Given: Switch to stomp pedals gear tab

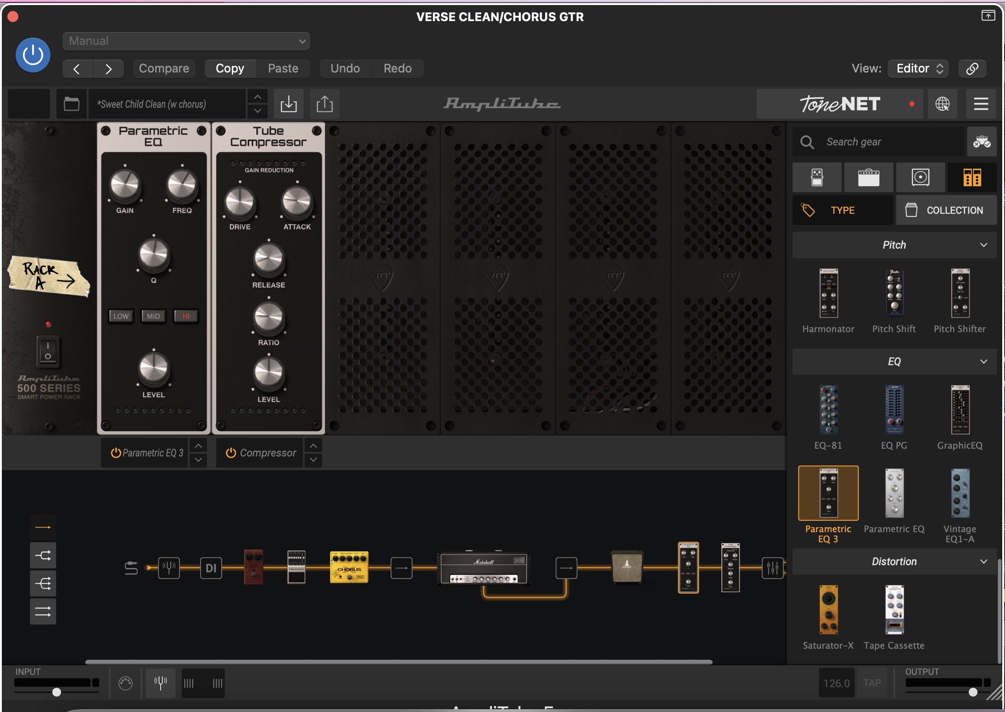Looking at the screenshot, I should (817, 177).
